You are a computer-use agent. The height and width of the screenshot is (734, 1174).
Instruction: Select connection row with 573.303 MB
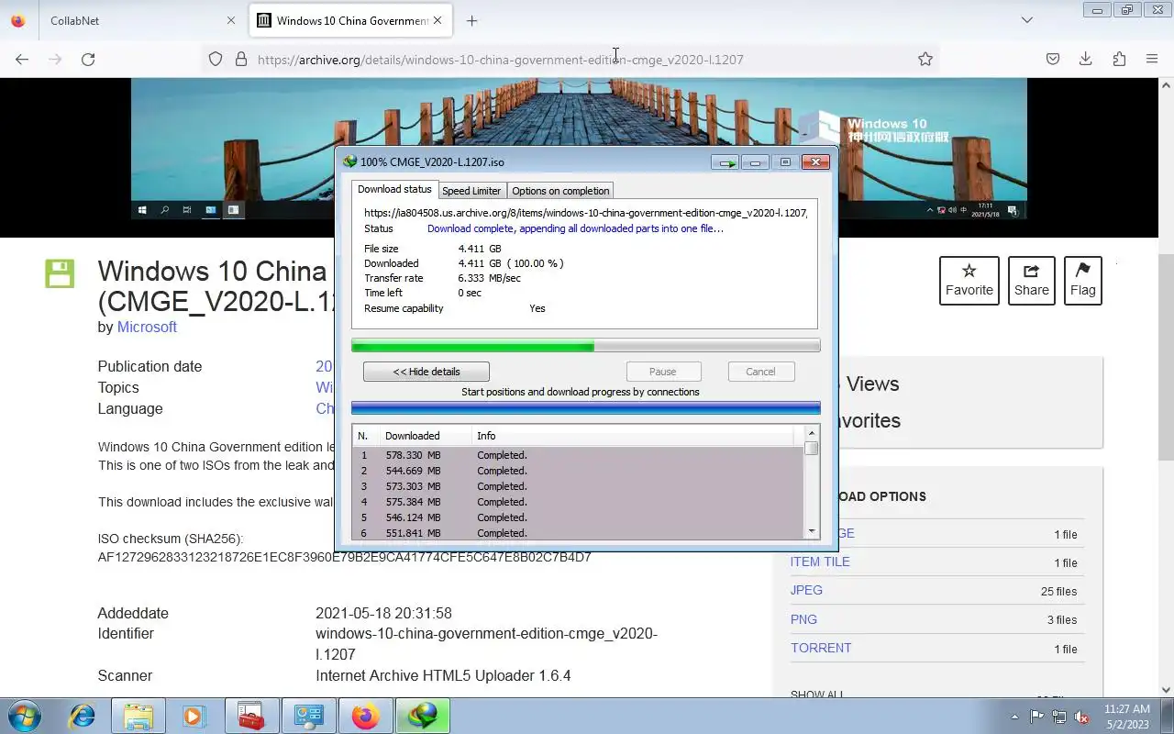(578, 486)
